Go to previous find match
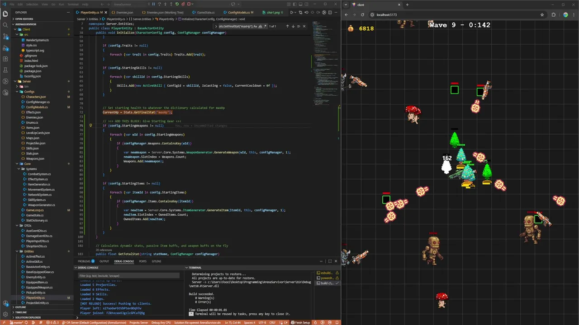 tap(287, 26)
